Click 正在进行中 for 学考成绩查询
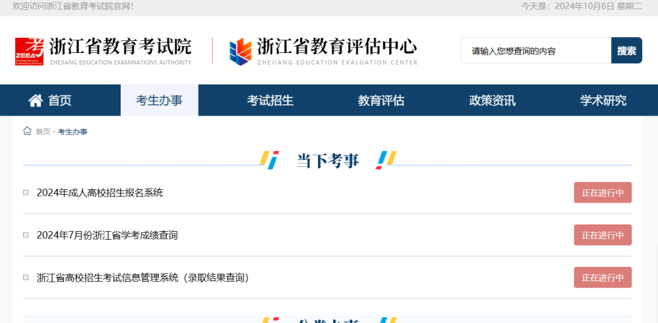658x323 pixels. (x=603, y=235)
